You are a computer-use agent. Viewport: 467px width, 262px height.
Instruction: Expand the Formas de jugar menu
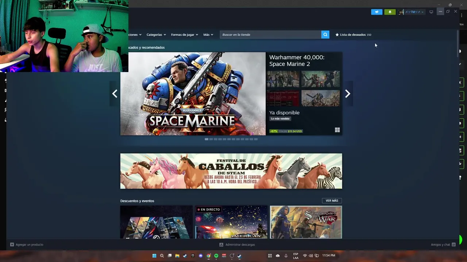coord(185,35)
